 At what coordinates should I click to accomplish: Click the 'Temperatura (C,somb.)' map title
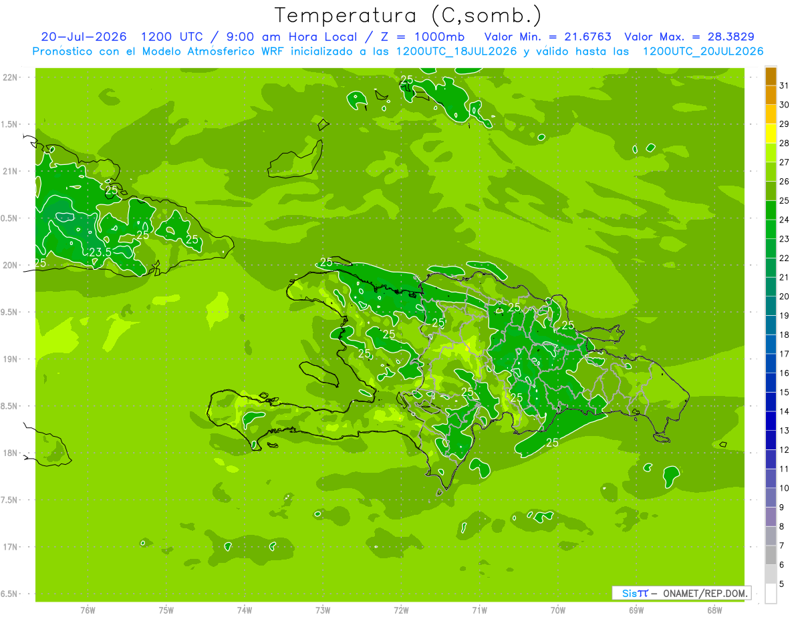click(x=408, y=16)
